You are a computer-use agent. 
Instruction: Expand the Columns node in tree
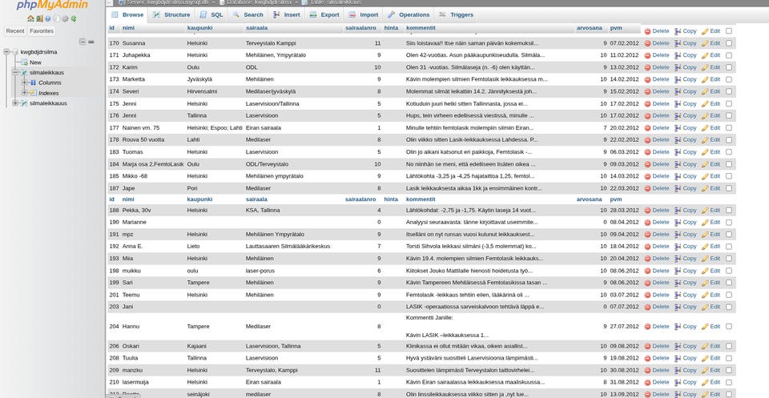[24, 82]
